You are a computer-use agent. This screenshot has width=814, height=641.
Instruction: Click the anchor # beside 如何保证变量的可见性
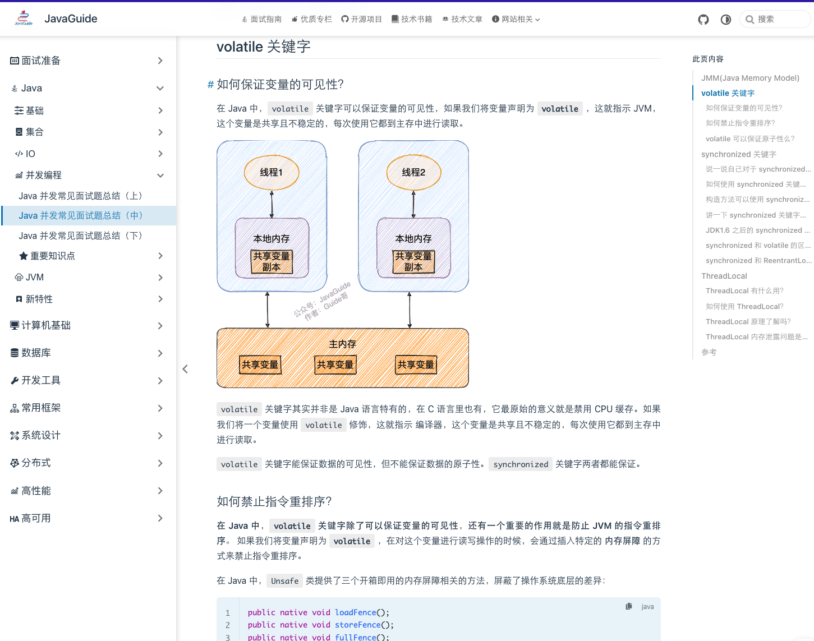tap(210, 84)
